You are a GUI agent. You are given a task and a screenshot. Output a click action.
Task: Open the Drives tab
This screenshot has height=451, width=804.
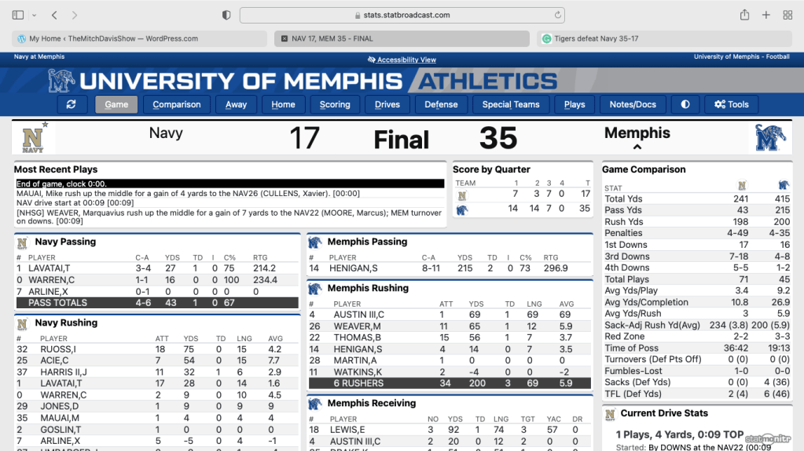[387, 104]
